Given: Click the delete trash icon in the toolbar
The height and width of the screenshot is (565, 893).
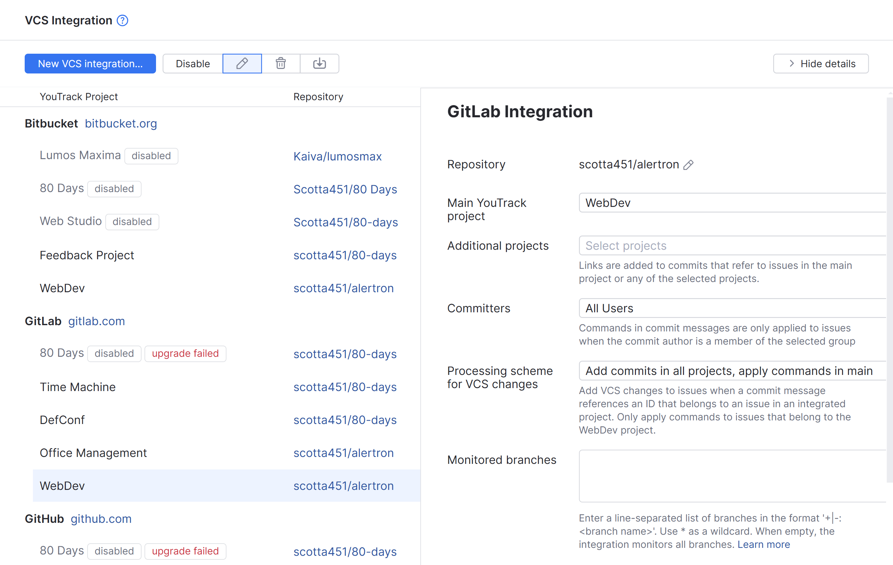Looking at the screenshot, I should coord(281,64).
